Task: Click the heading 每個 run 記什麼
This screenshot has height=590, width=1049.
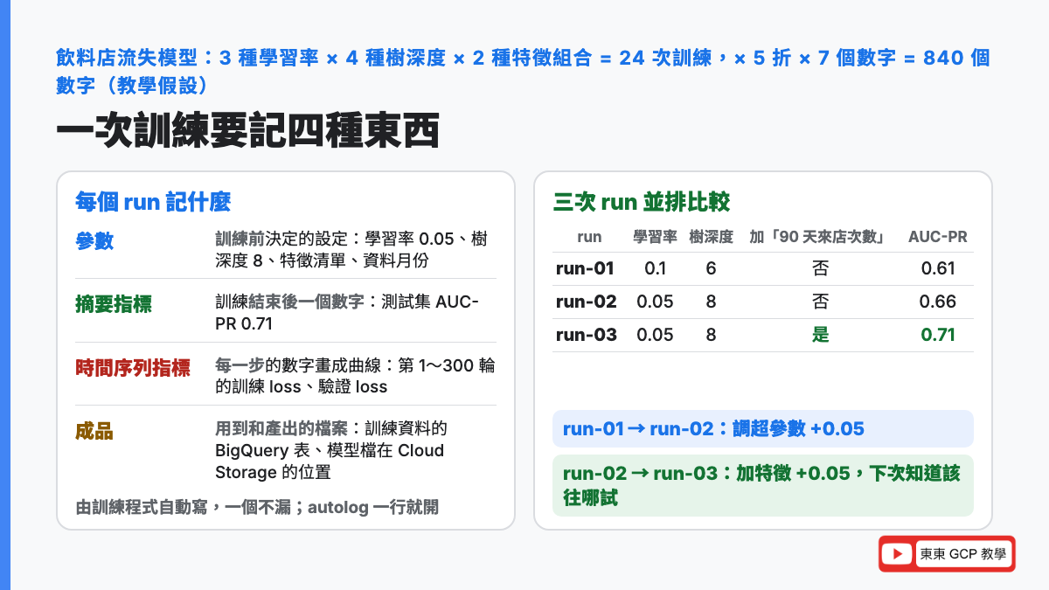Action: point(153,203)
